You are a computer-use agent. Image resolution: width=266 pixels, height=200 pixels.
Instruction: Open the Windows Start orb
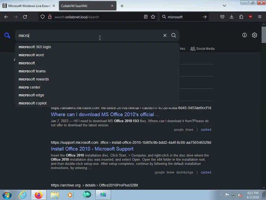(7, 195)
